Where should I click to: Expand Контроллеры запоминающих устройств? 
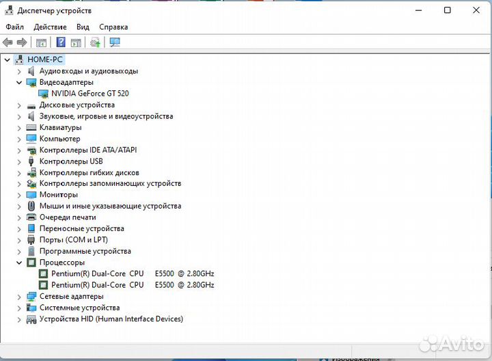coord(19,184)
